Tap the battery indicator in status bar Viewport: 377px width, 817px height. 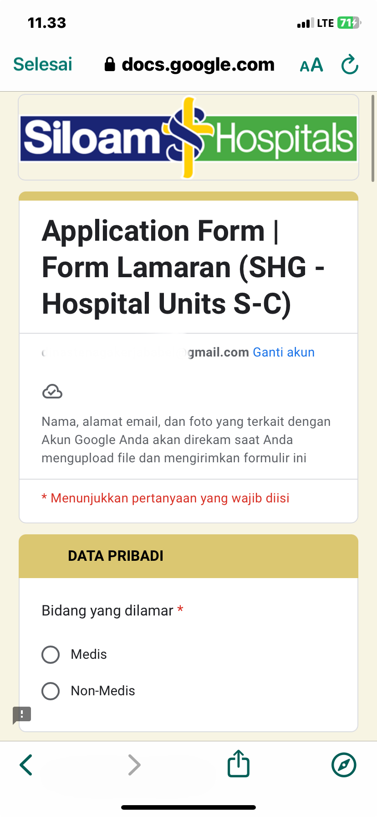coord(348,23)
